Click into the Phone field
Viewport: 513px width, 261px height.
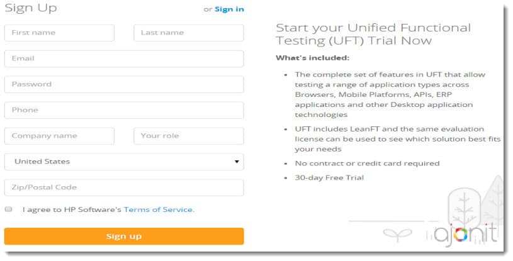pos(124,110)
